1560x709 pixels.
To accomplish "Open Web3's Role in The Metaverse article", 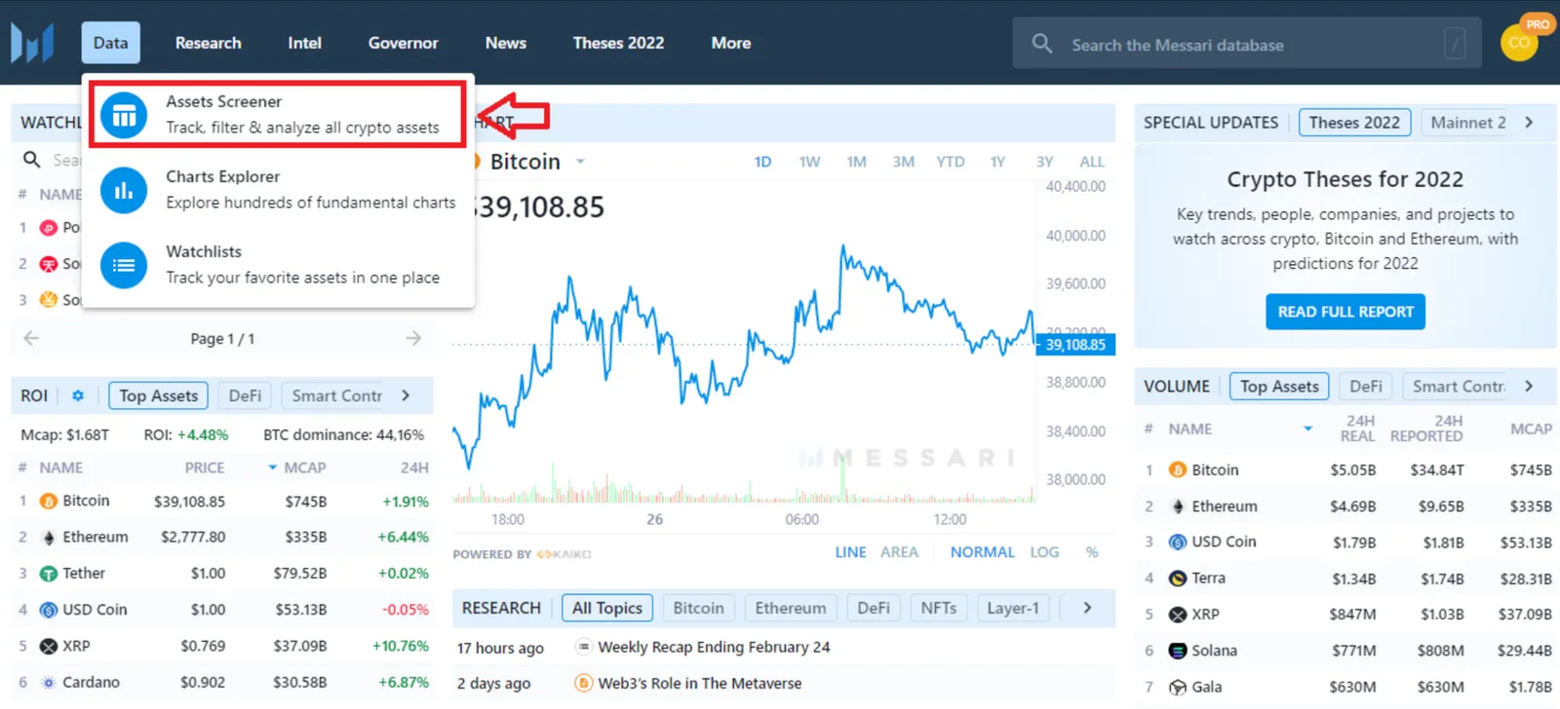I will pyautogui.click(x=700, y=683).
